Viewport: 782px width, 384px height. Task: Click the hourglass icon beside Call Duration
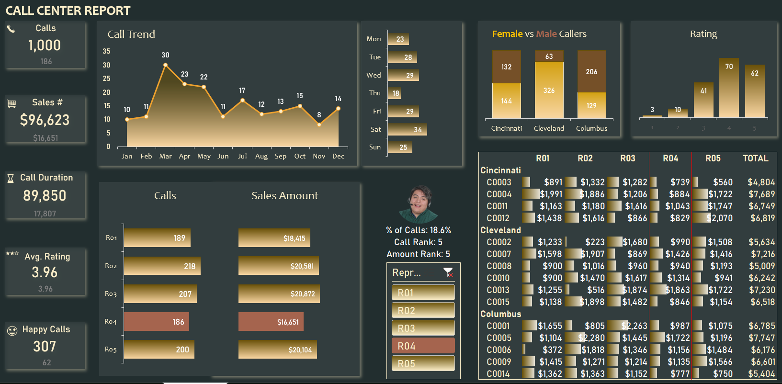tap(11, 179)
